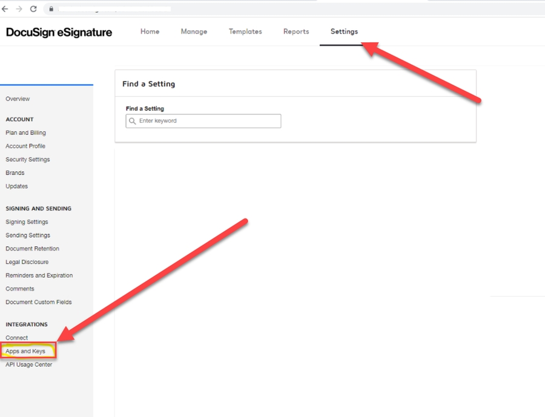
Task: Open the Home tab
Action: coord(150,31)
